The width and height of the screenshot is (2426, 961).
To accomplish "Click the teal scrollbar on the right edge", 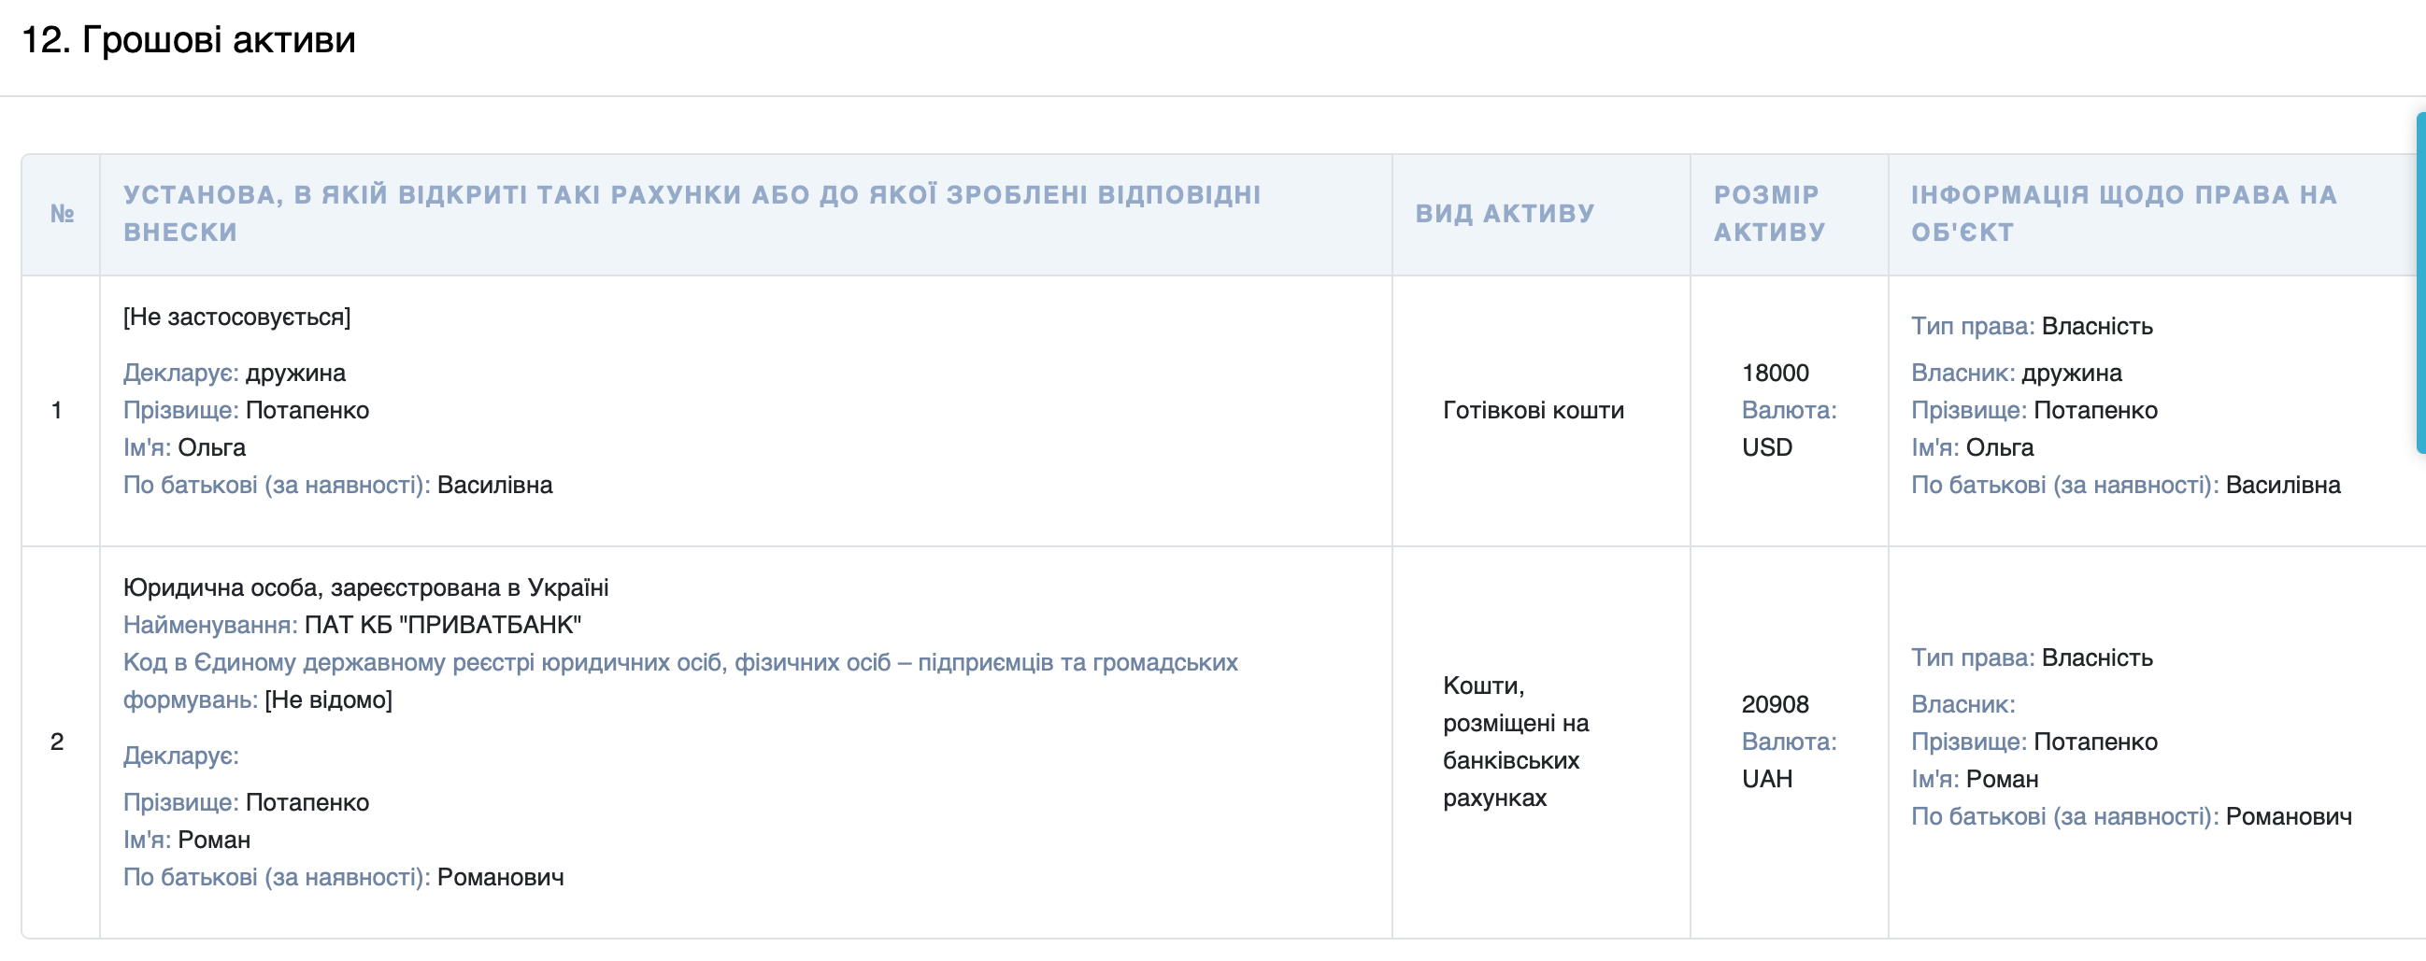I will (2419, 282).
